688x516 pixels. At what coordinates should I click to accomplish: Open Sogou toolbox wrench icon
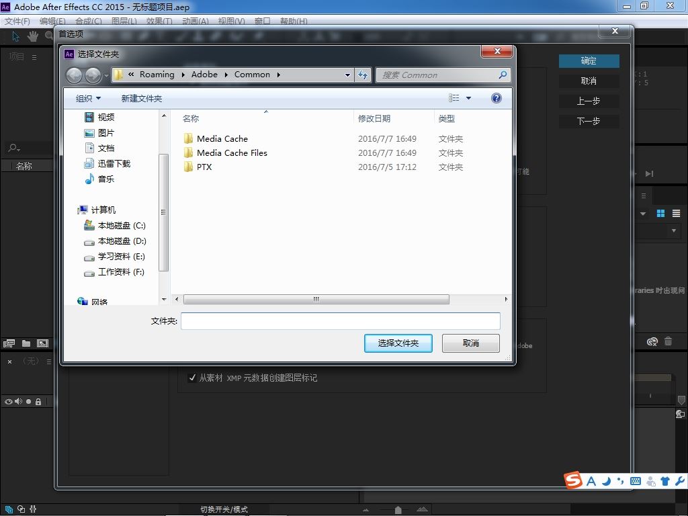point(680,481)
